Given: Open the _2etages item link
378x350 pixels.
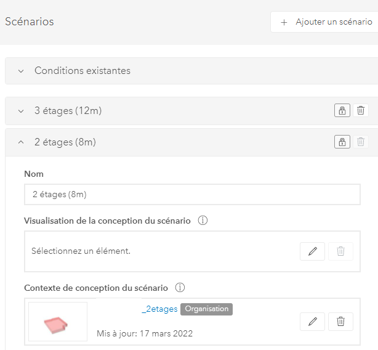Looking at the screenshot, I should [159, 309].
